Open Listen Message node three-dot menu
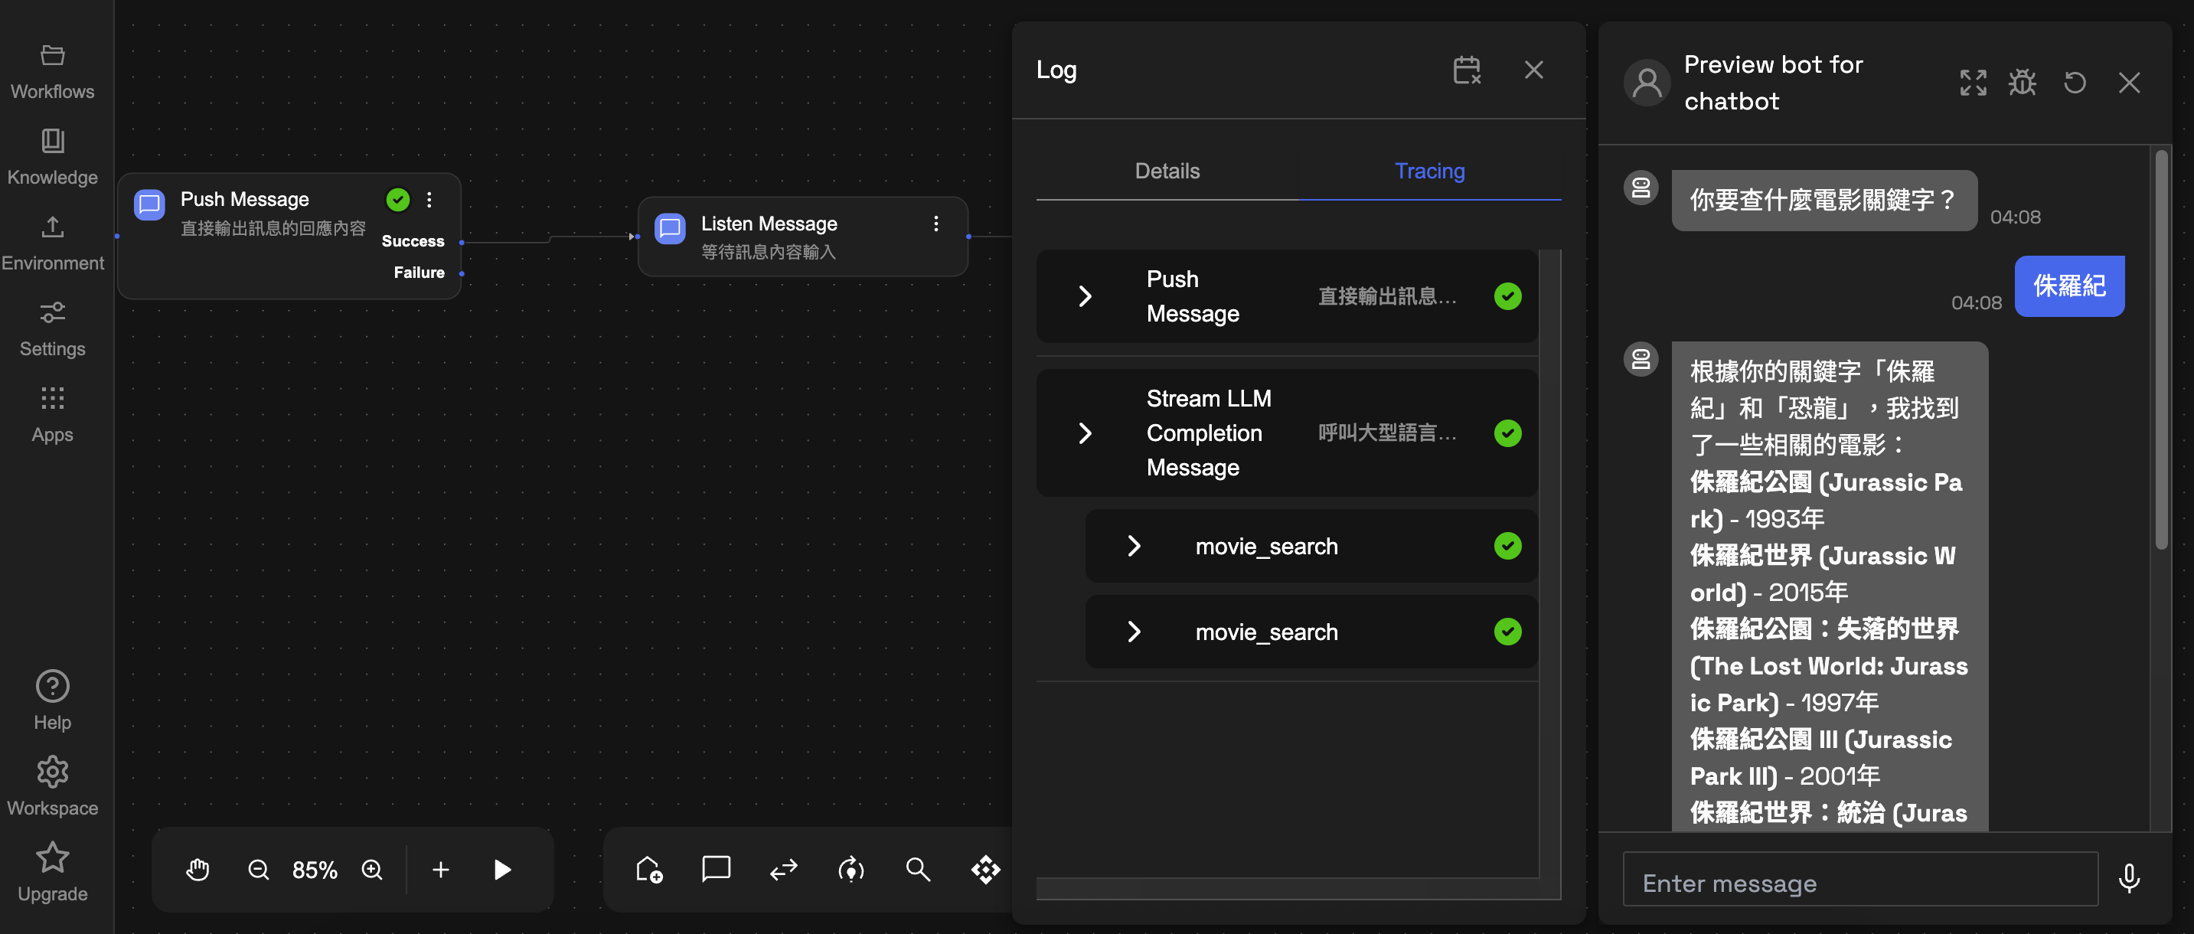The image size is (2194, 934). point(936,223)
